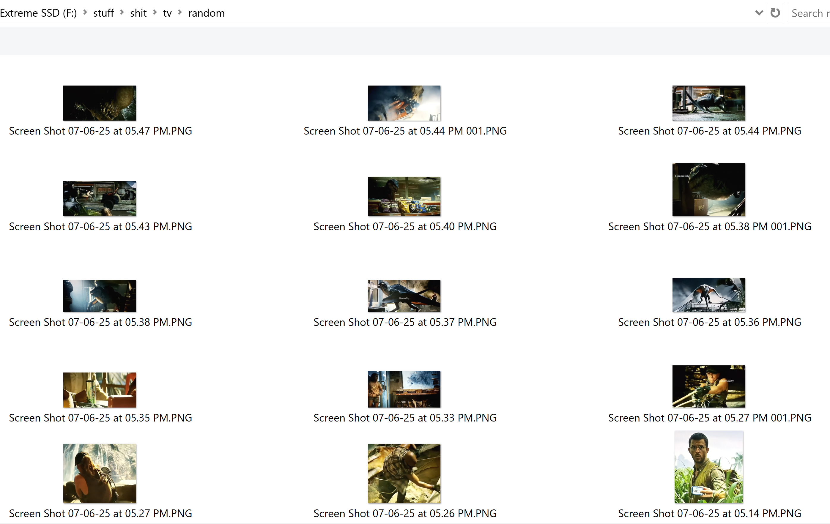This screenshot has height=524, width=830.
Task: Expand chevron after shit breadcrumb
Action: click(x=155, y=12)
